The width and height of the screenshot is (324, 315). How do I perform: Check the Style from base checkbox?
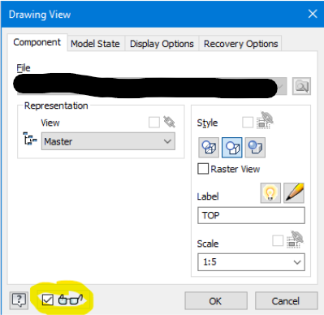[x=248, y=123]
